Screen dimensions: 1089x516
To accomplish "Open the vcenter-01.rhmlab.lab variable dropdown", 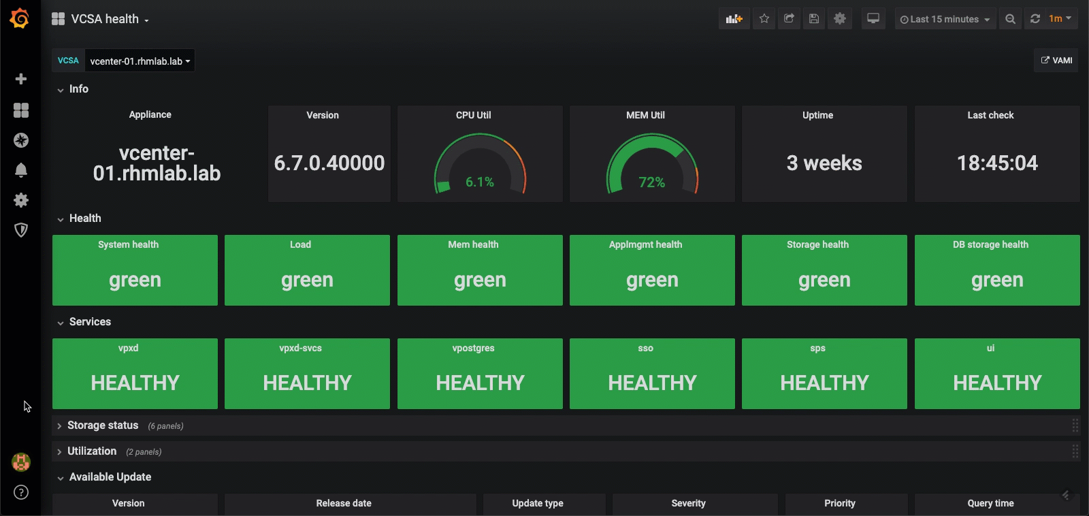I will pos(140,61).
